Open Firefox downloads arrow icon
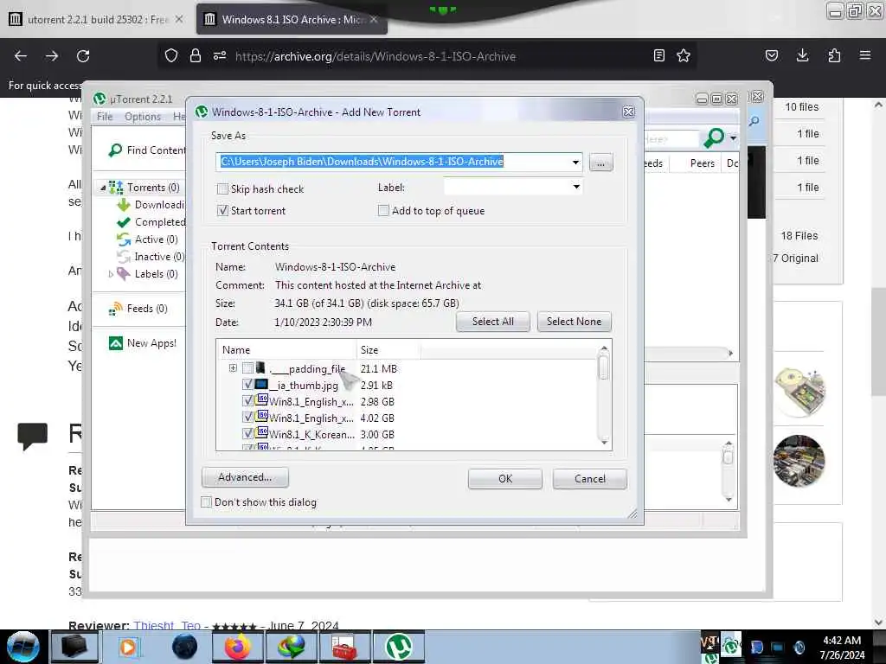This screenshot has width=886, height=664. click(x=802, y=55)
